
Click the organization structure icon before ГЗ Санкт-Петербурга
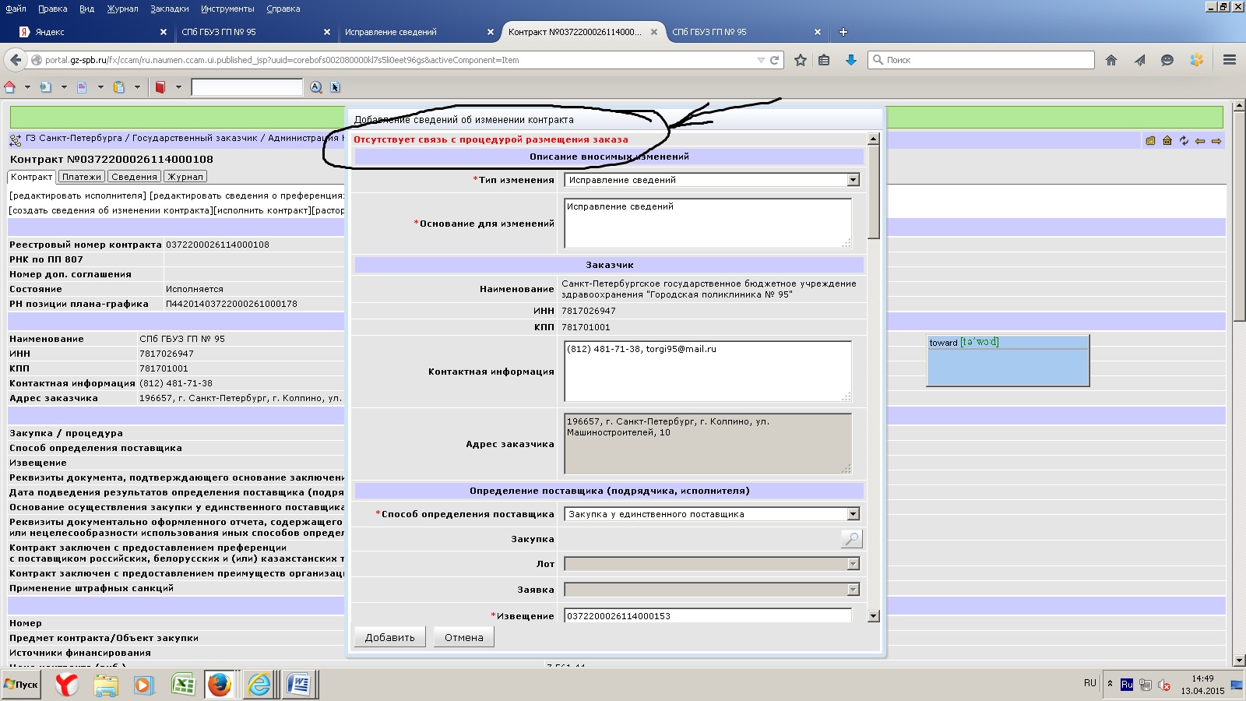click(15, 140)
